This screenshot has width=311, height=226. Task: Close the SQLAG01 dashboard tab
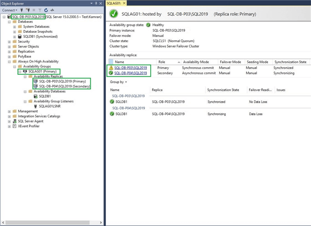(x=124, y=3)
